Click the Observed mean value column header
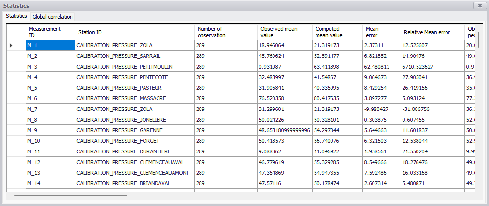Viewport: 489px width, 206px height. [x=285, y=32]
